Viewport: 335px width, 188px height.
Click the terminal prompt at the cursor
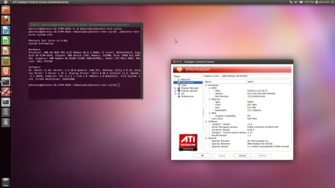point(119,85)
